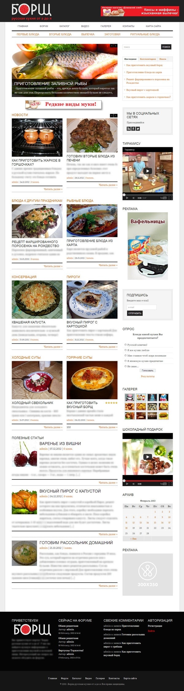Screen dimensions: 184x691
Task: Click the Twitter bird icon
Action: click(x=138, y=129)
